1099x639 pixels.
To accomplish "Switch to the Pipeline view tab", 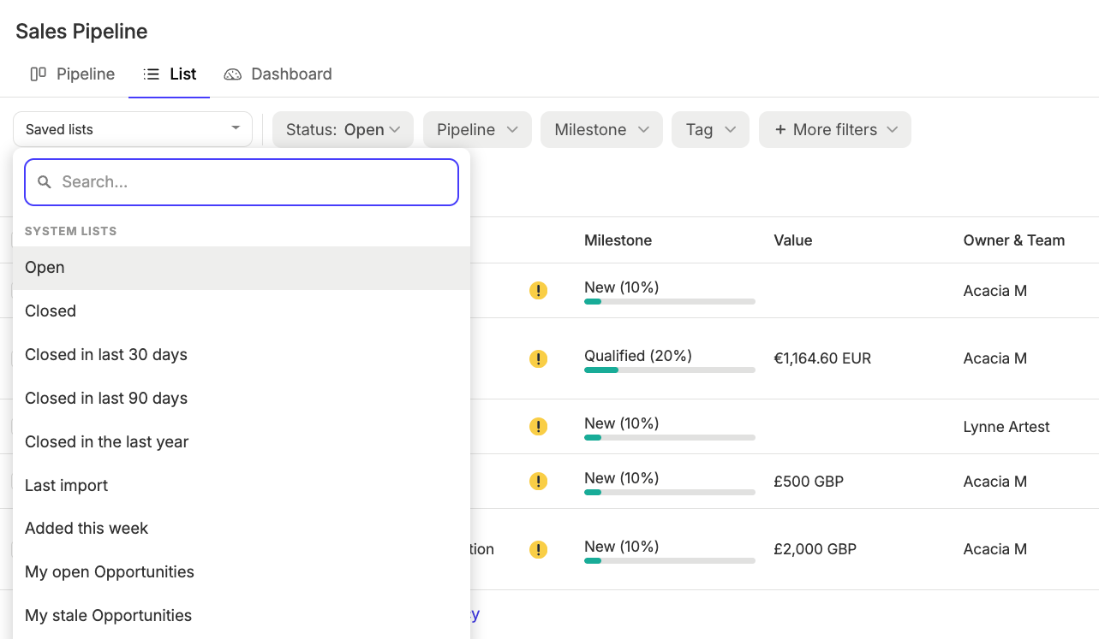I will click(x=72, y=74).
